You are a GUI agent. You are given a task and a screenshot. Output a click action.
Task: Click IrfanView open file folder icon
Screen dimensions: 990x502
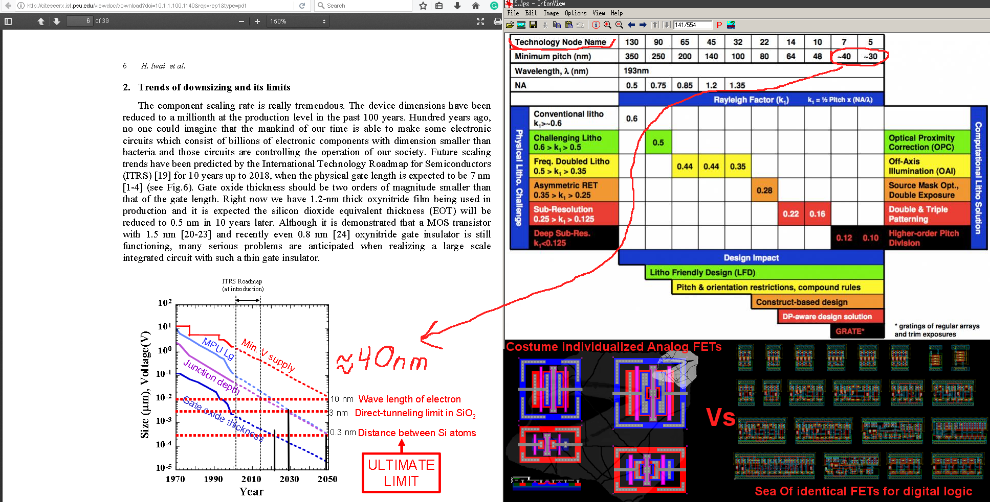(x=510, y=25)
